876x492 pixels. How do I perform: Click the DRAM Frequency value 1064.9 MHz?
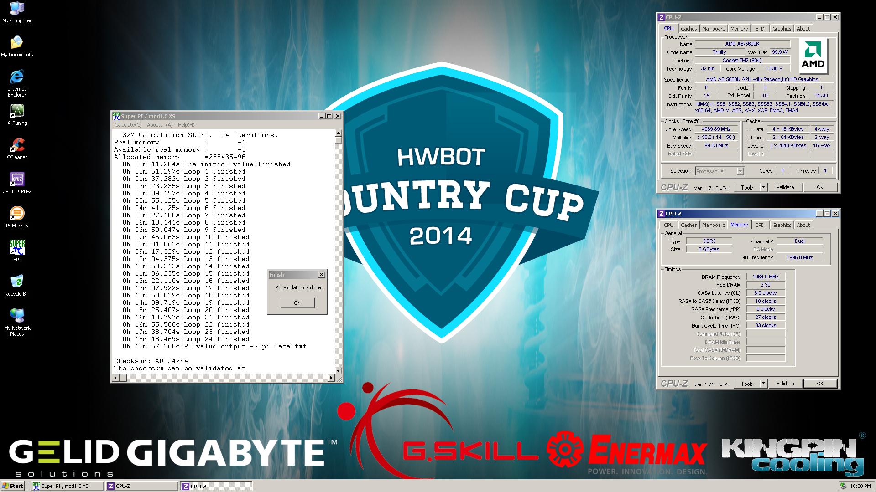coord(765,277)
